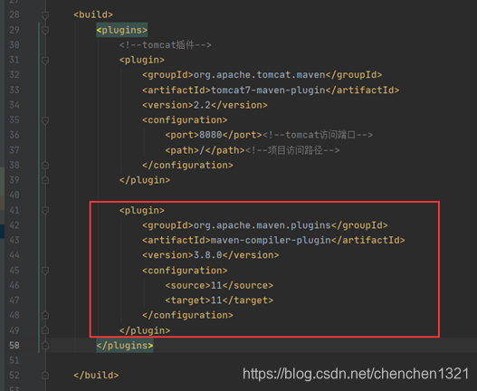This screenshot has height=391, width=477.
Task: Click the <path>/</path> element
Action: [x=205, y=150]
